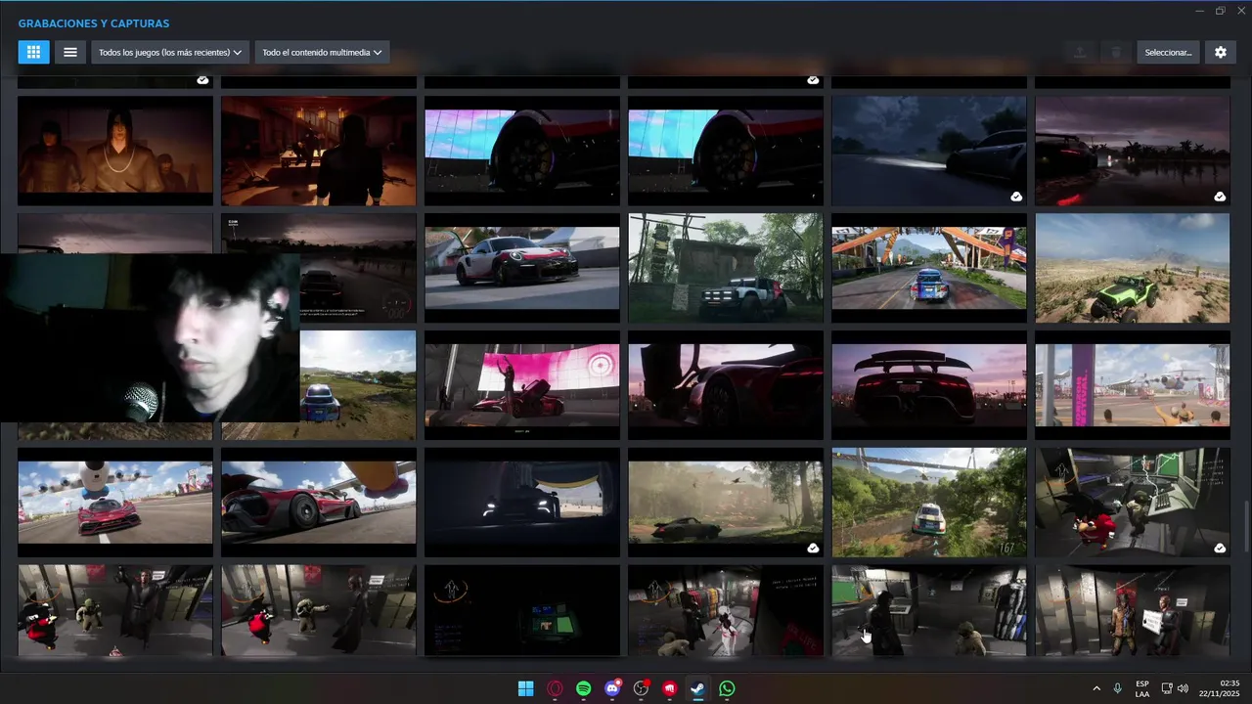Open dusk car with red taillights screenshot
This screenshot has height=704, width=1252.
[x=1133, y=151]
